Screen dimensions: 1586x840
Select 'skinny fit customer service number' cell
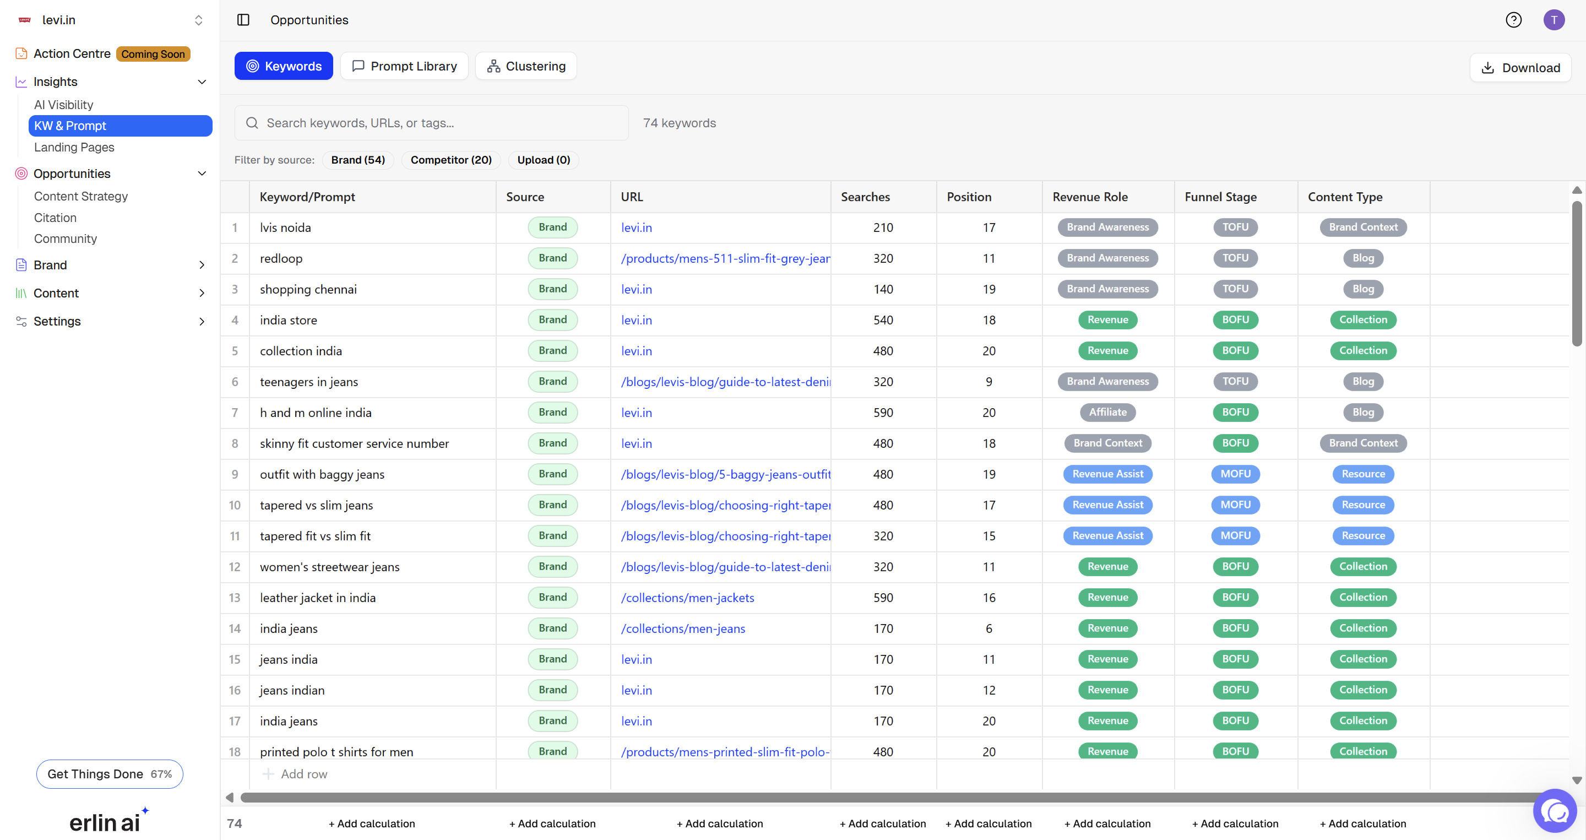click(x=372, y=443)
